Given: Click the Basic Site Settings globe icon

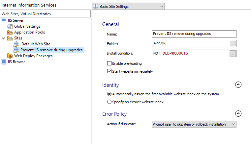Looking at the screenshot, I should 95,6.
